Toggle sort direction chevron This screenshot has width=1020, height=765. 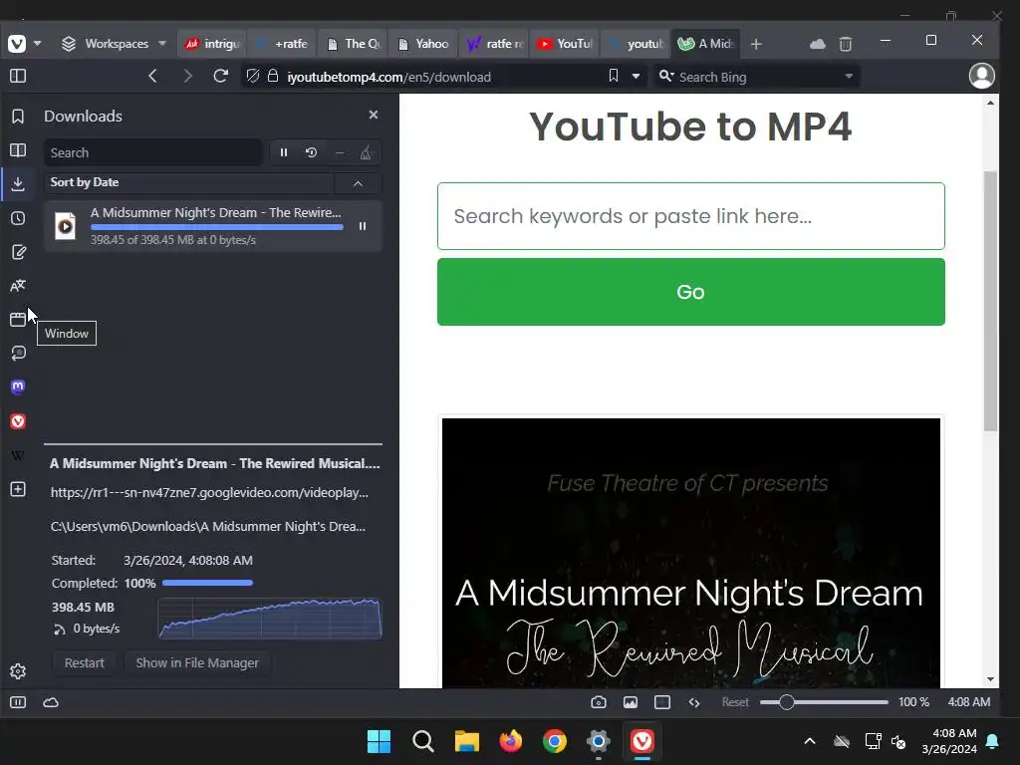[x=358, y=183]
